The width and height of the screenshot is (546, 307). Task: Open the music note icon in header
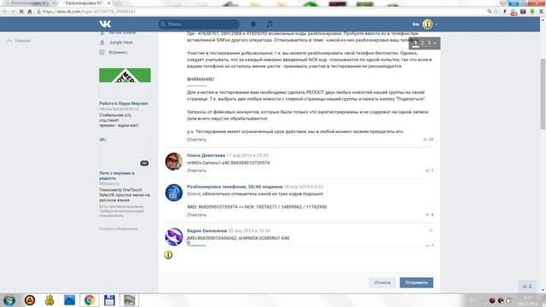pyautogui.click(x=270, y=24)
